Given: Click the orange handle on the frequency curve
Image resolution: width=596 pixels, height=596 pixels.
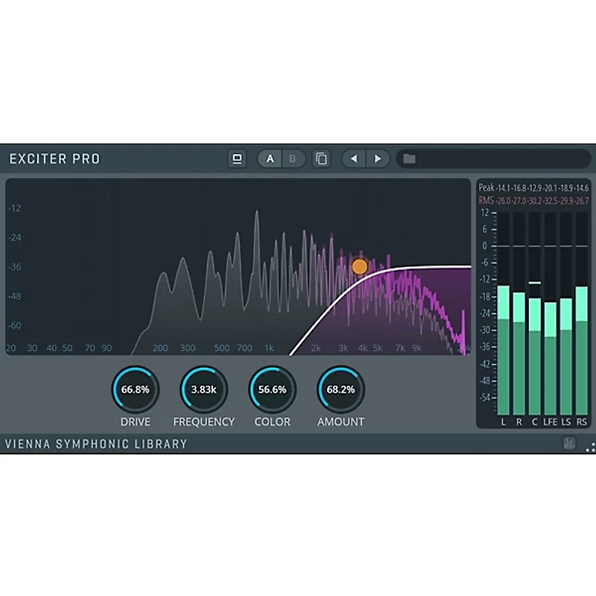Looking at the screenshot, I should pos(360,265).
